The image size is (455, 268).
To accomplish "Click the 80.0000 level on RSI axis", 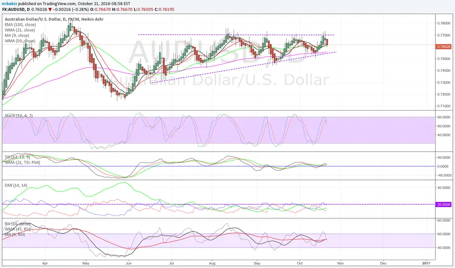I will (x=444, y=220).
